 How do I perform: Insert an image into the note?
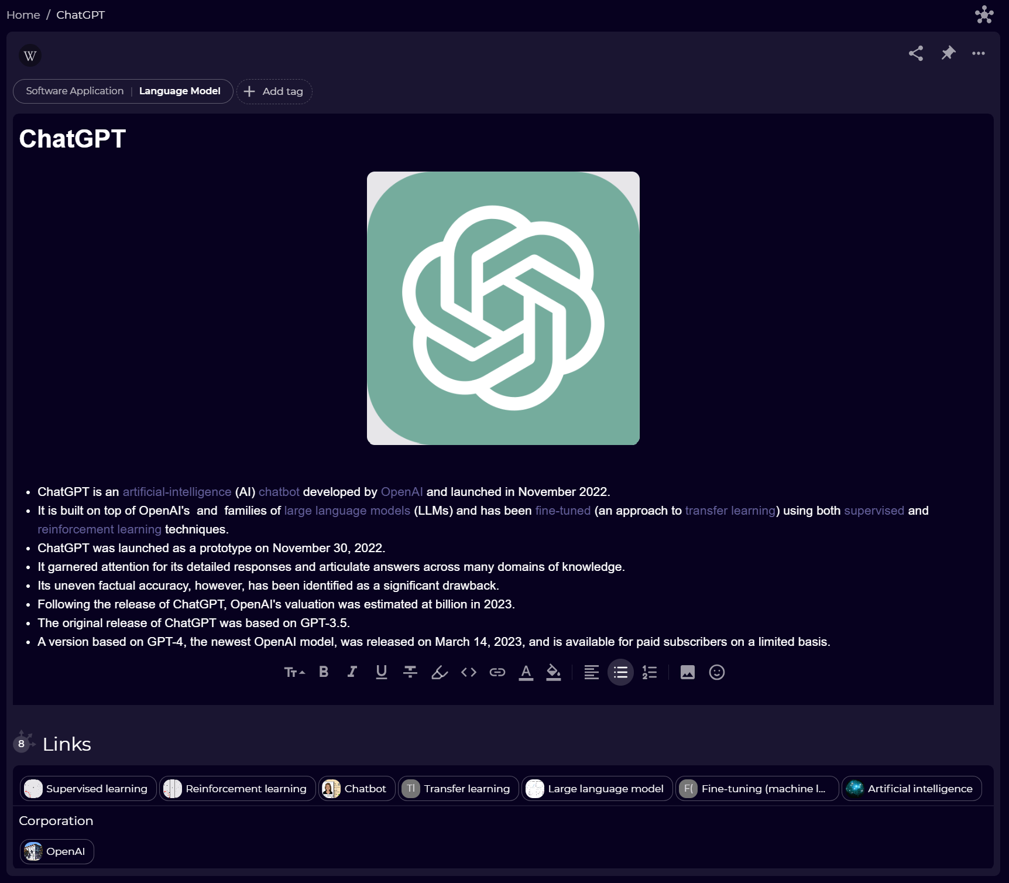pyautogui.click(x=687, y=672)
